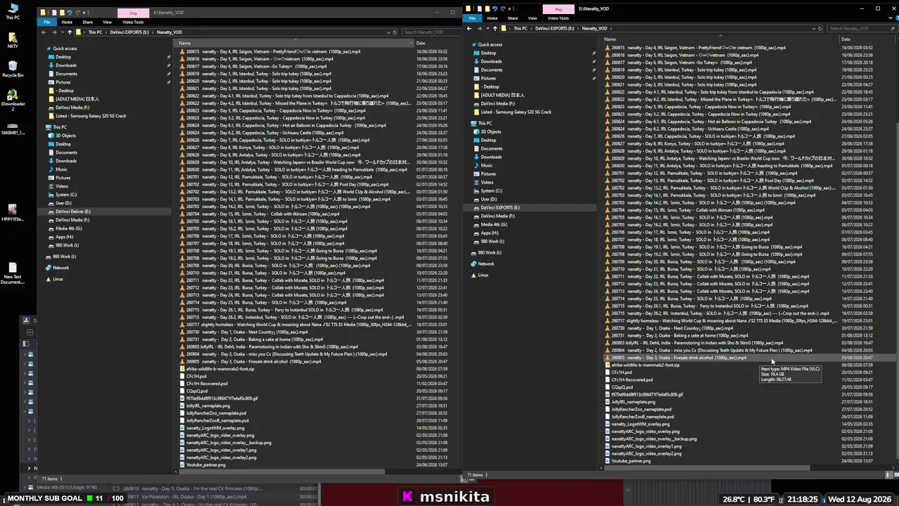Open File menu in left Explorer window

(47, 22)
